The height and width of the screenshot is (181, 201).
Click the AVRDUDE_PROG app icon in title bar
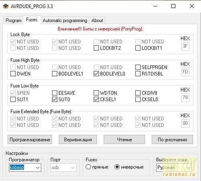(6, 6)
